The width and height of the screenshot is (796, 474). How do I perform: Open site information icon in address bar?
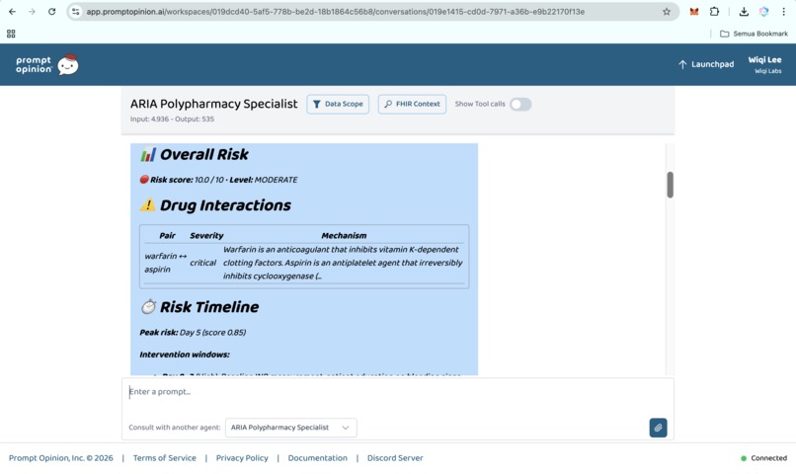tap(76, 11)
